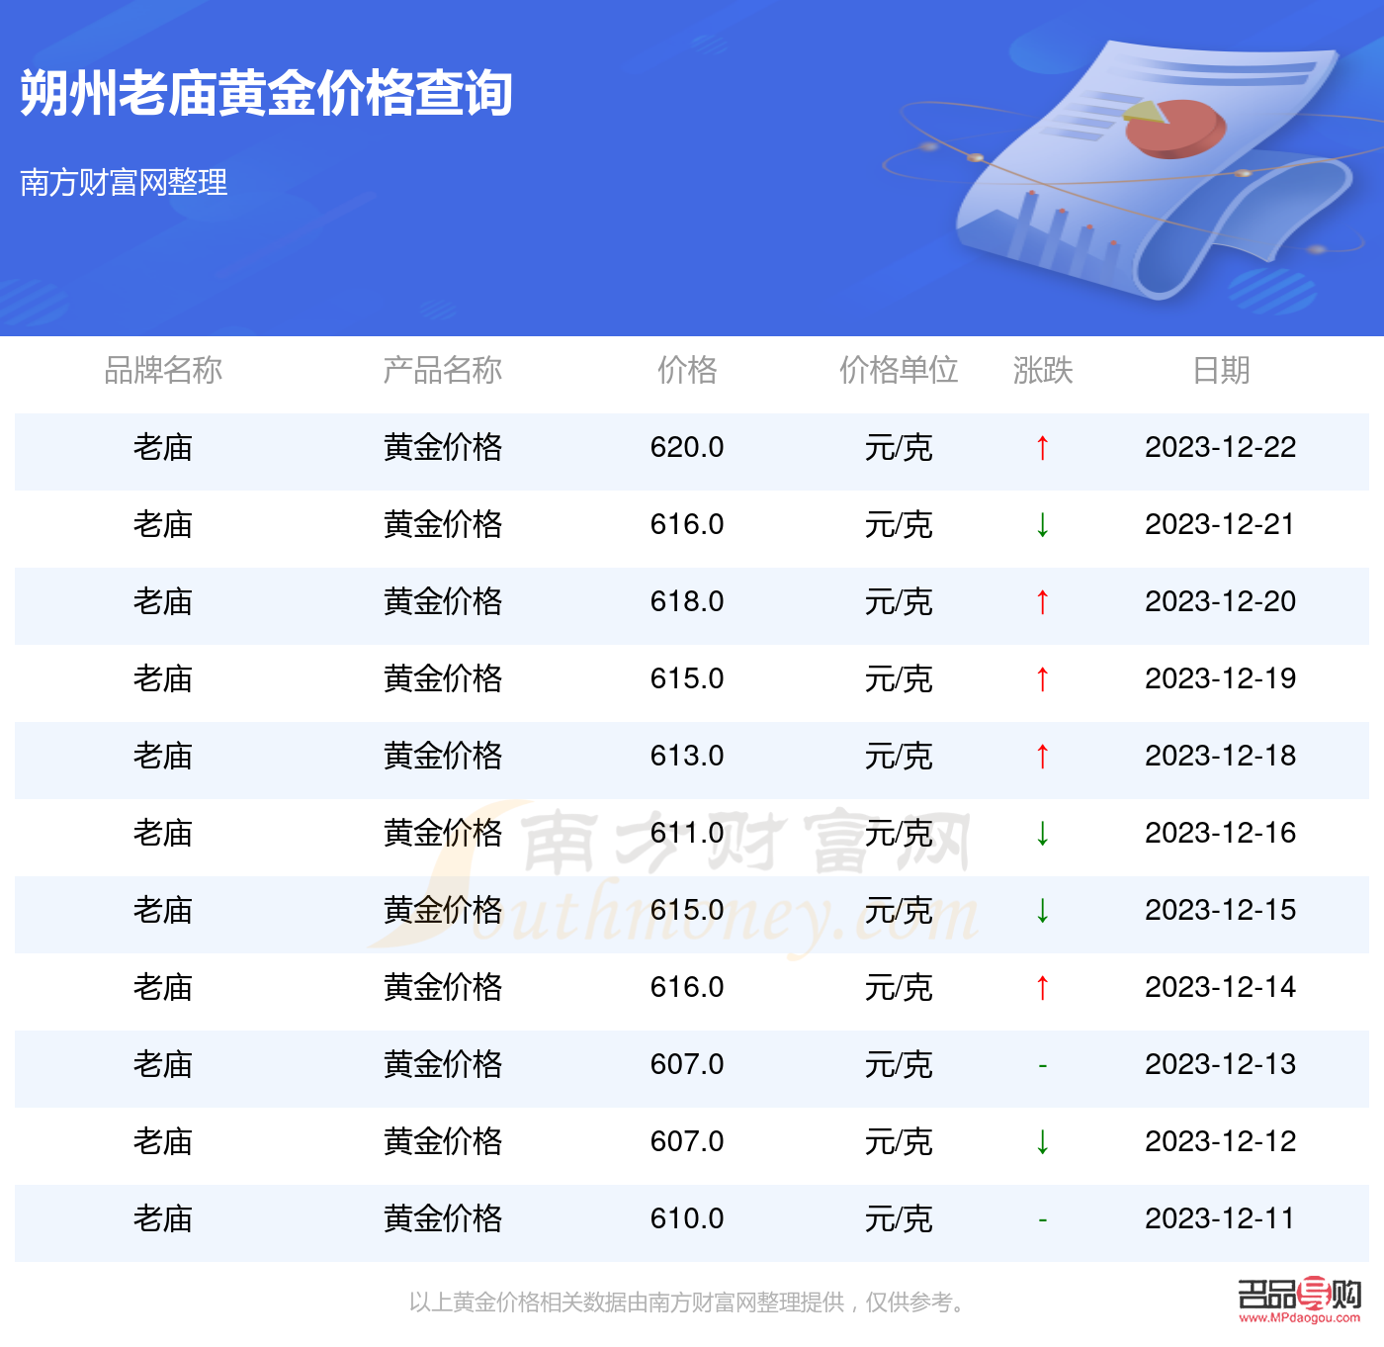Image resolution: width=1384 pixels, height=1347 pixels.
Task: Click the price 610.0
Action: tap(687, 1218)
